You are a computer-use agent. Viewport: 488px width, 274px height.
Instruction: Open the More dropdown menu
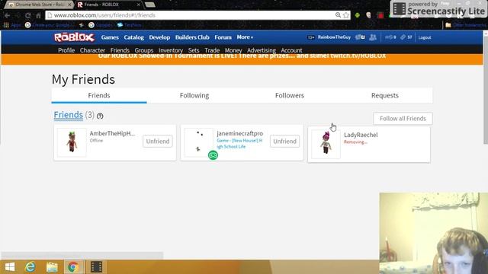coord(245,37)
